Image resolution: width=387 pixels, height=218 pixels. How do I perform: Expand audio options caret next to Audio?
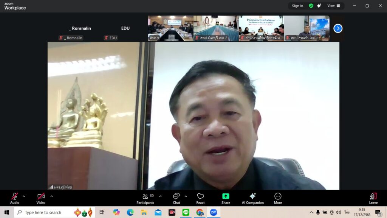(24, 196)
